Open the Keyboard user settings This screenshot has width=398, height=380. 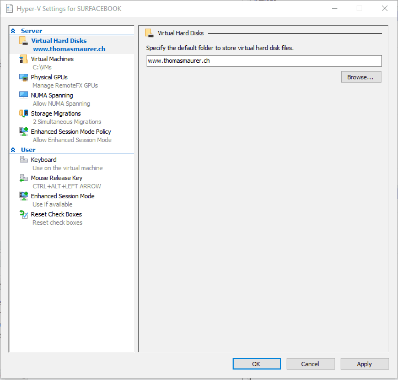pos(44,160)
